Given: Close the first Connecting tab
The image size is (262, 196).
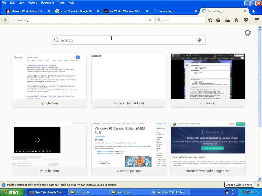Looking at the screenshot, I should [x=196, y=11].
